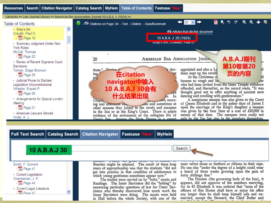Click the Citation link in toolbar
This screenshot has height=203, width=271.
pos(136,24)
